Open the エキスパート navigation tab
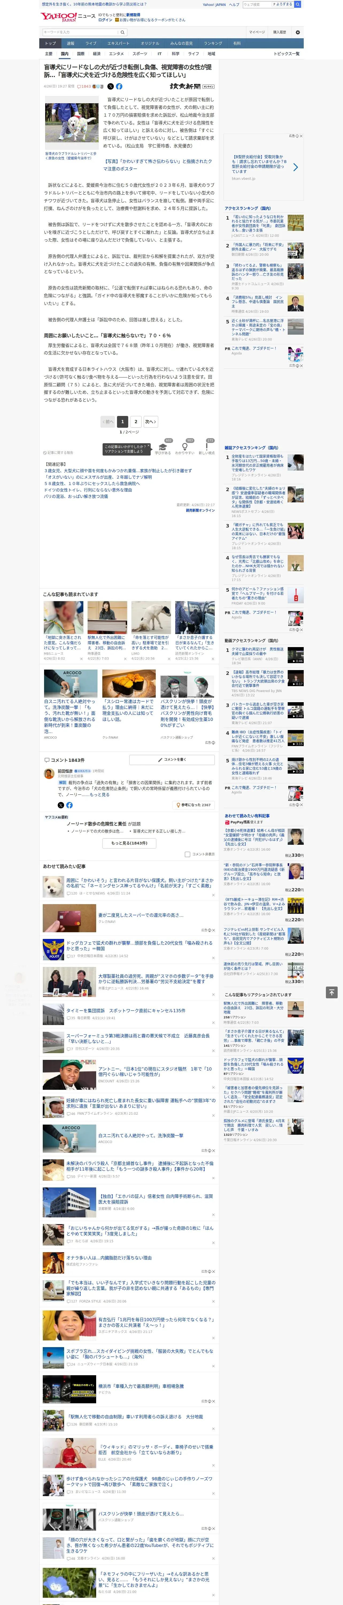Image resolution: width=343 pixels, height=1605 pixels. coord(118,44)
